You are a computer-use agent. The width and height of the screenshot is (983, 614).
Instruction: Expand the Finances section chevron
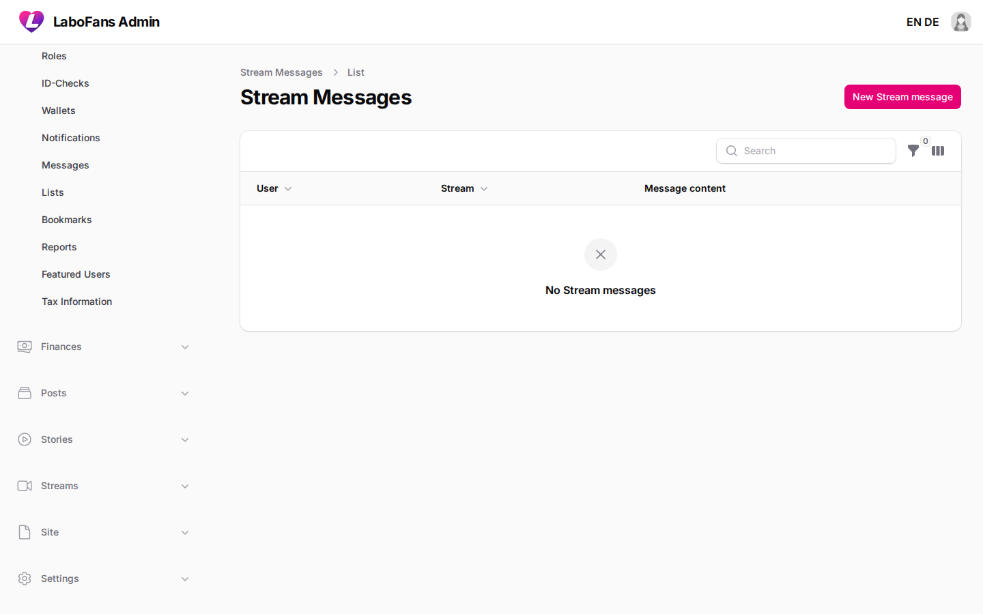(x=185, y=347)
